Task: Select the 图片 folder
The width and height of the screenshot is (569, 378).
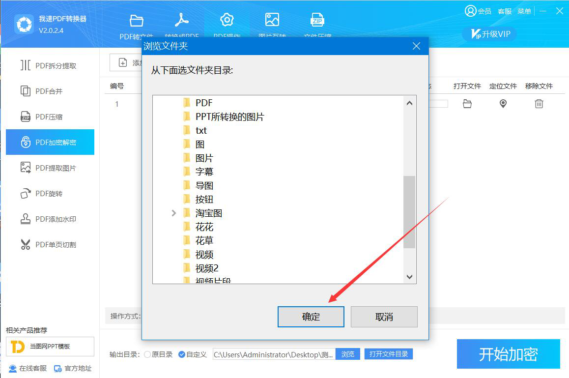Action: tap(204, 158)
